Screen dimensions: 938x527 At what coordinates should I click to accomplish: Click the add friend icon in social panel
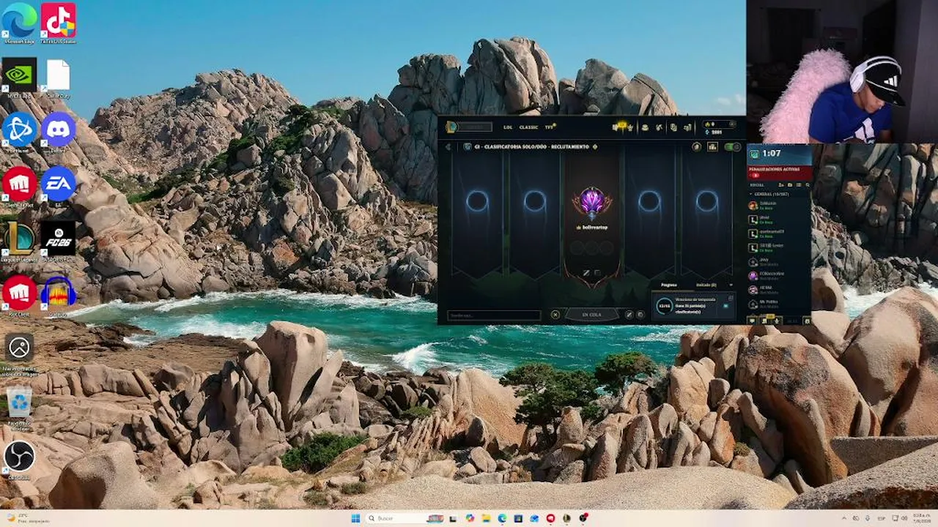tap(781, 185)
